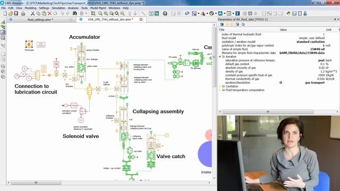This screenshot has height=191, width=340.
Task: Click the zoom-to-fit icon left of magnifiers
Action: click(93, 13)
